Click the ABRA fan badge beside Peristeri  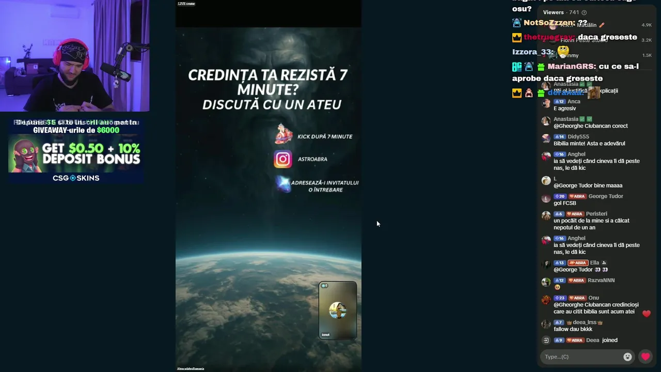[576, 214]
